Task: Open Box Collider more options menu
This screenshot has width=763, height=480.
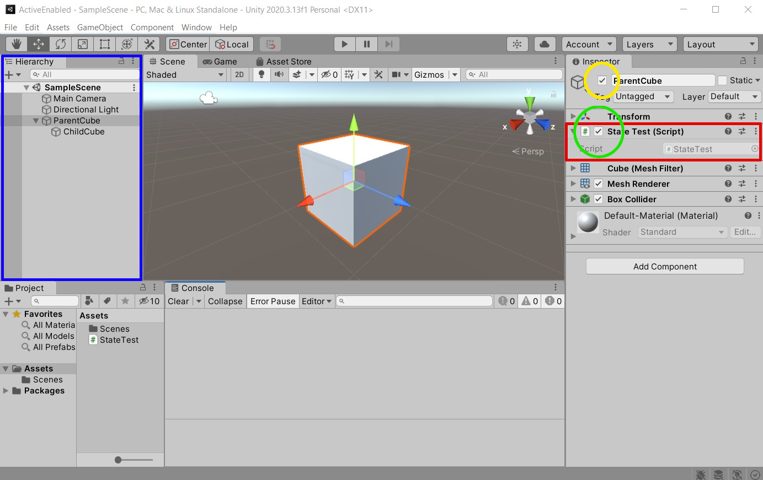Action: [x=756, y=199]
